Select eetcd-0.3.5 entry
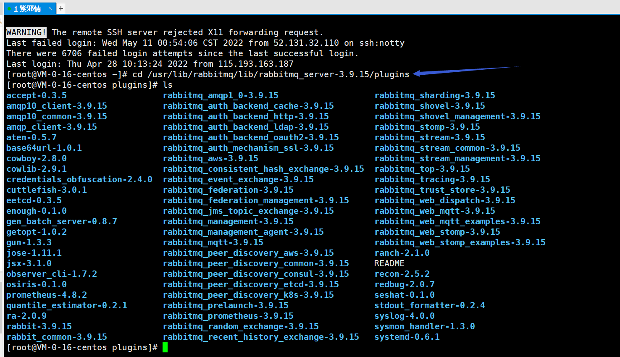 pos(34,200)
